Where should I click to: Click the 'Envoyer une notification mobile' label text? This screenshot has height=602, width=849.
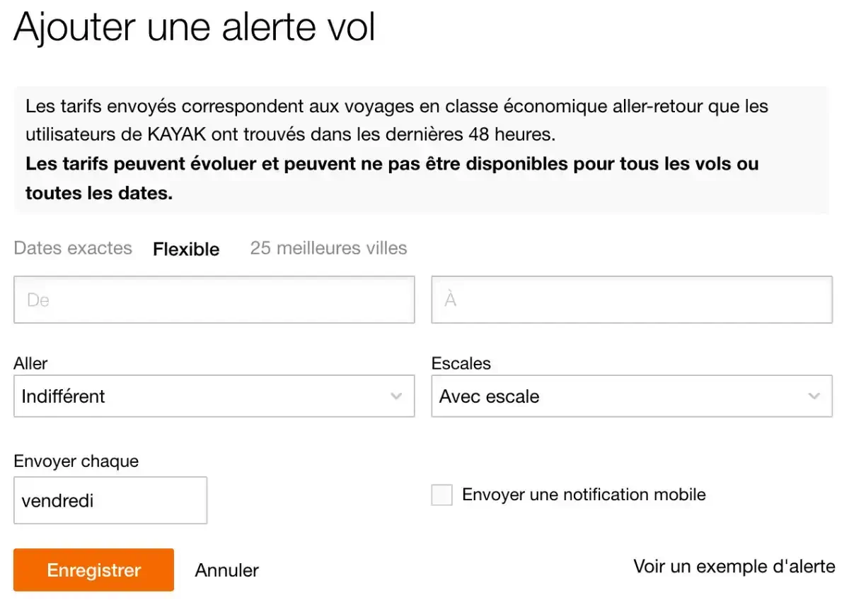click(x=584, y=495)
